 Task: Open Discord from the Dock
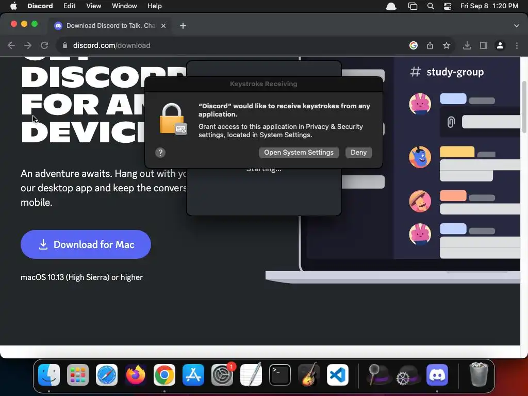pyautogui.click(x=437, y=375)
